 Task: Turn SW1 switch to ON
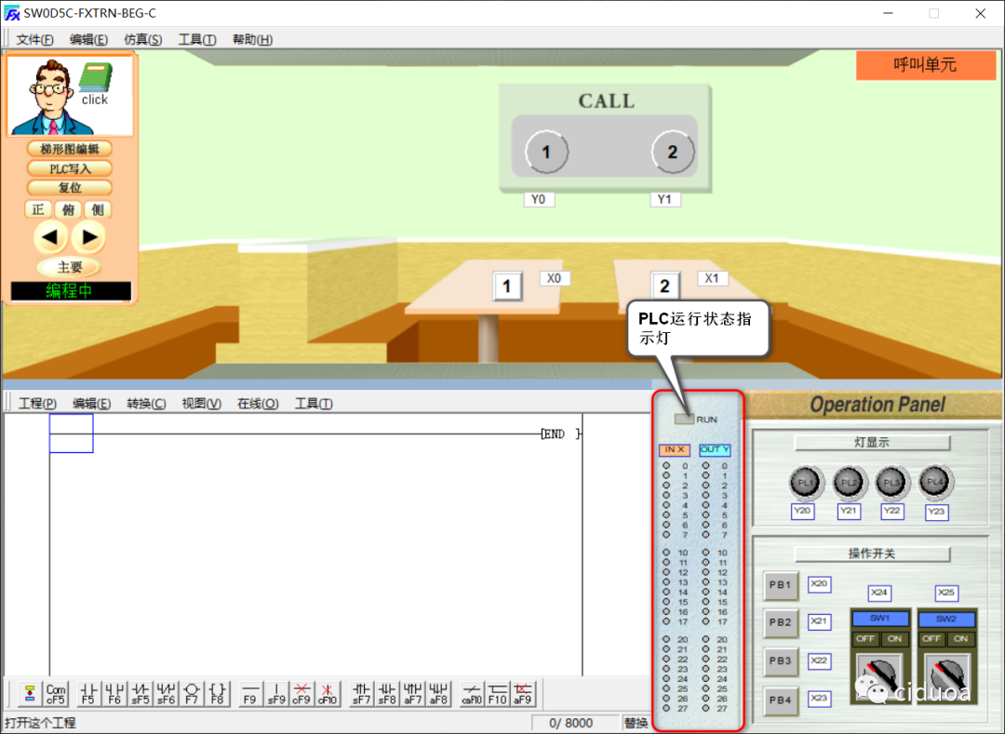[x=895, y=639]
